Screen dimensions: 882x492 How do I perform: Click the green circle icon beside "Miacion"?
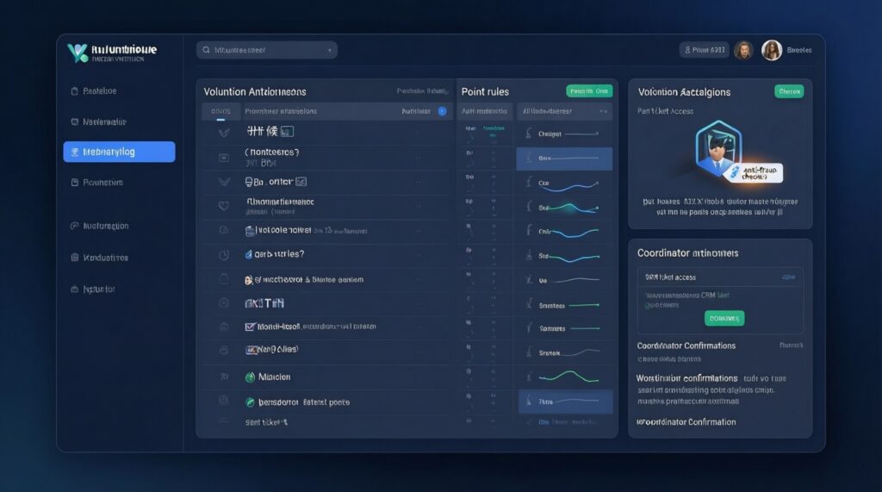[251, 377]
